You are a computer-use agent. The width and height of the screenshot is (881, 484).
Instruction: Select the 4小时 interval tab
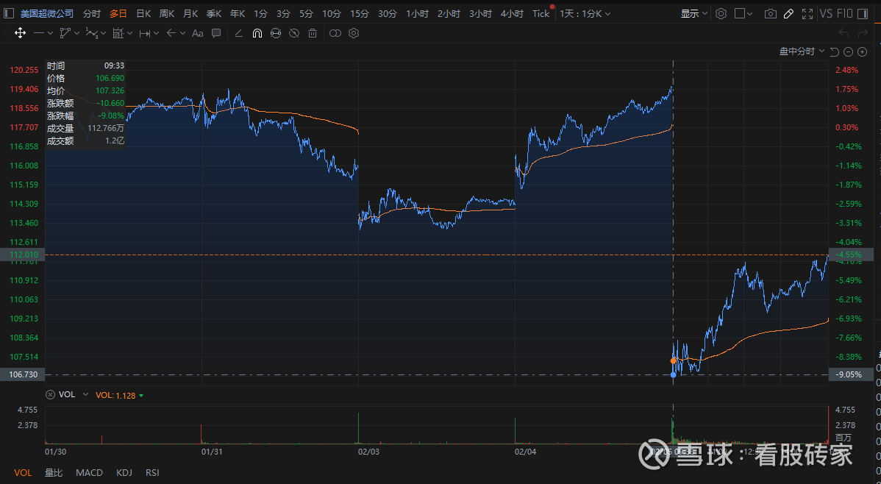pos(512,13)
